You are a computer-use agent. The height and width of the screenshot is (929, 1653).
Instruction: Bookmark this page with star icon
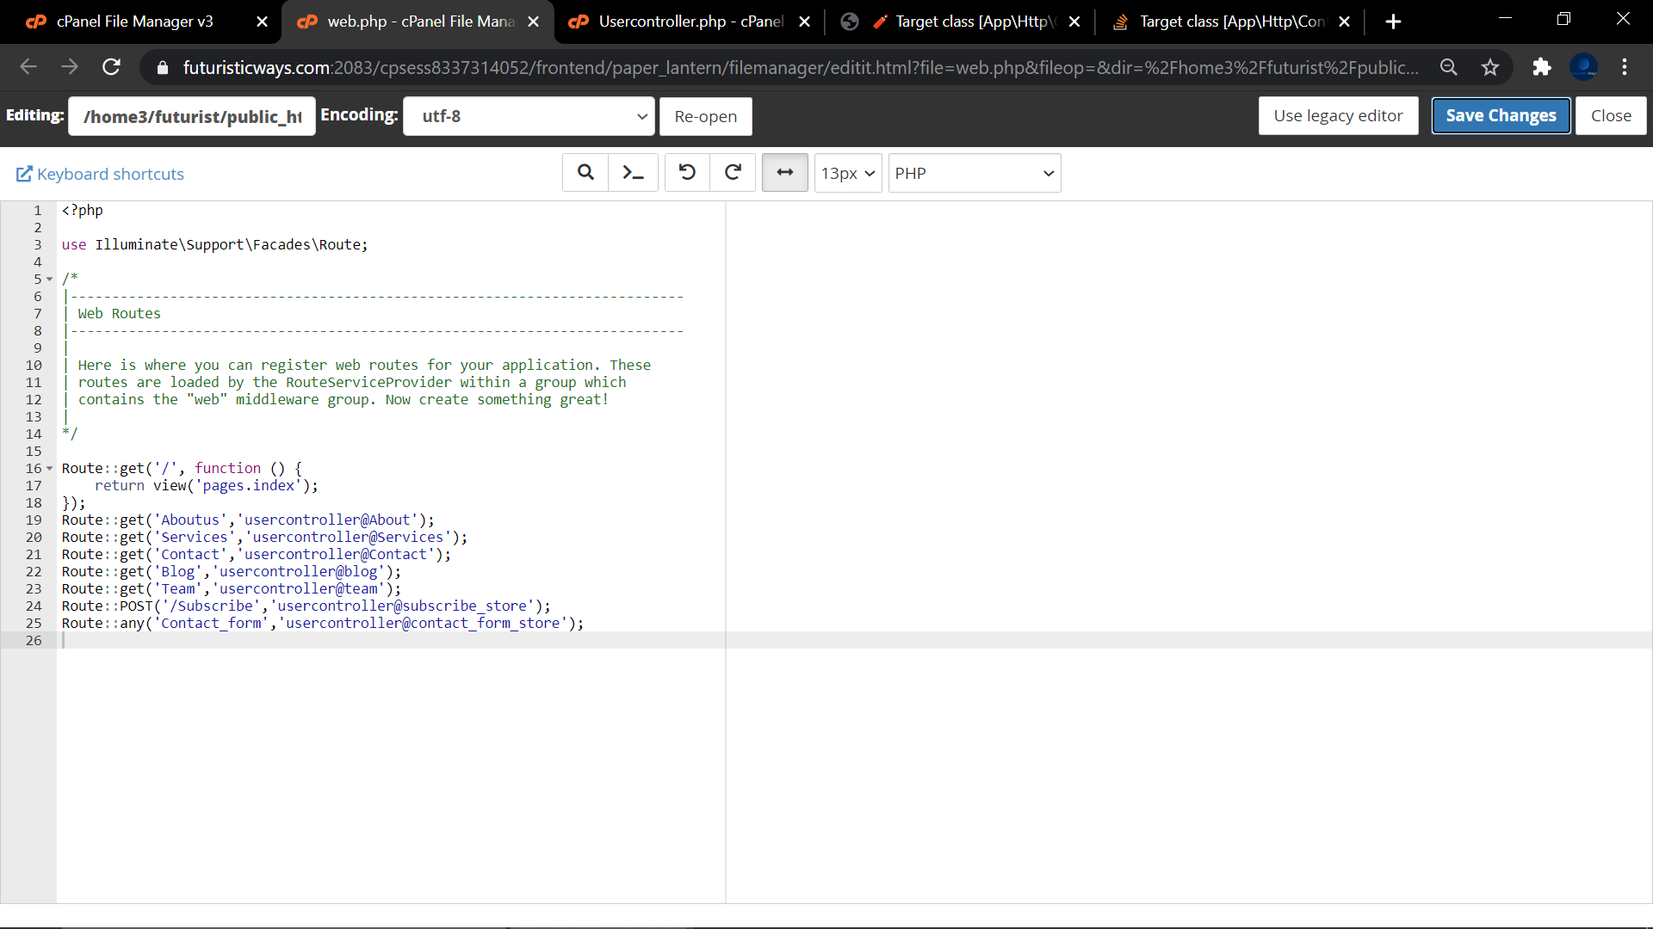tap(1490, 67)
